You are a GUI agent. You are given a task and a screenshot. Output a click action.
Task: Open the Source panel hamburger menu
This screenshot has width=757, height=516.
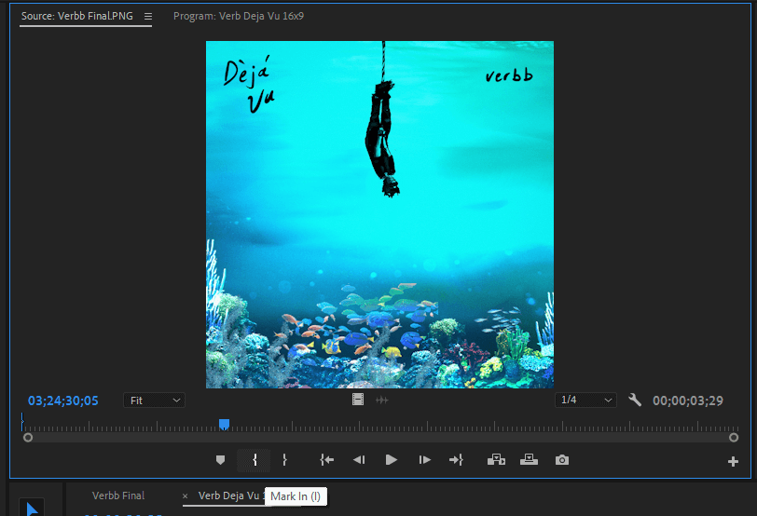click(x=148, y=17)
